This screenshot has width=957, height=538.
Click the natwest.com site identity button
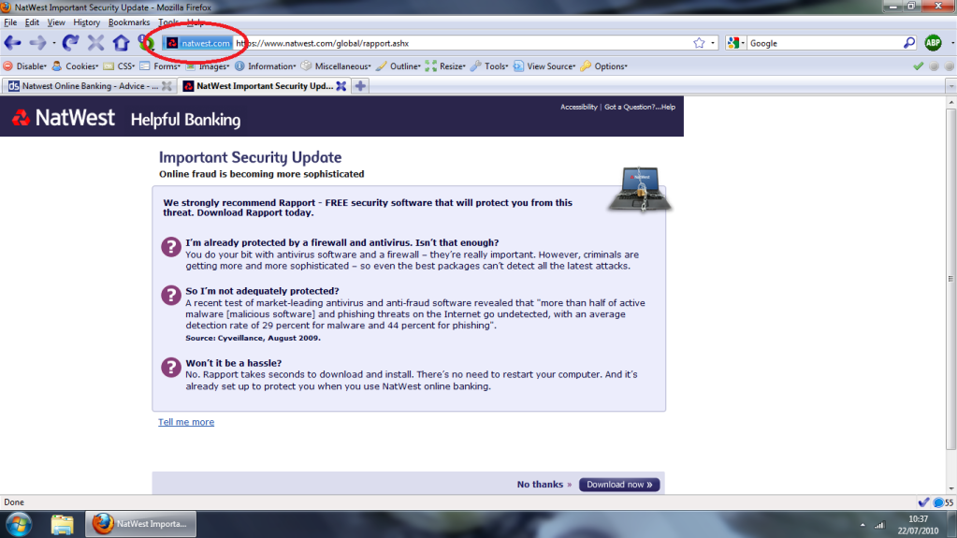[198, 43]
